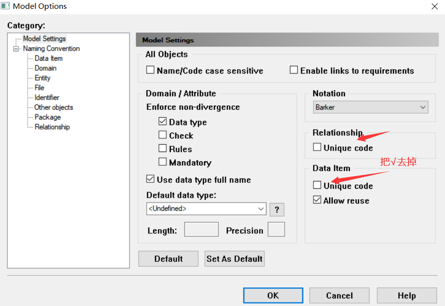The height and width of the screenshot is (306, 445).
Task: Click the Default data type label
Action: point(181,195)
